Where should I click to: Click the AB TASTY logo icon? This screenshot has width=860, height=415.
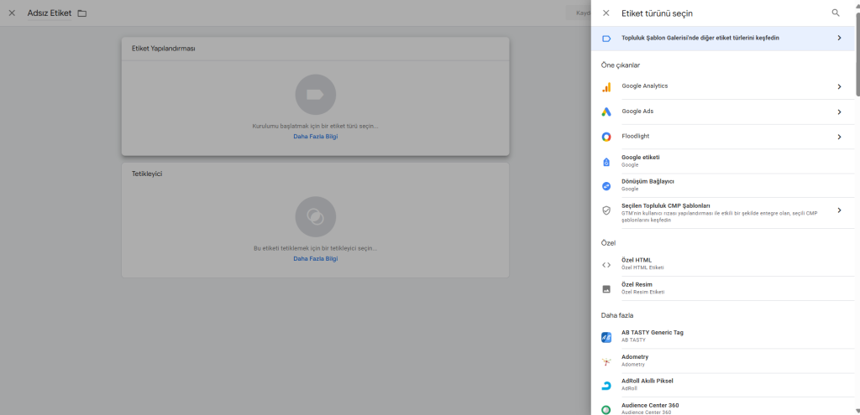tap(606, 337)
